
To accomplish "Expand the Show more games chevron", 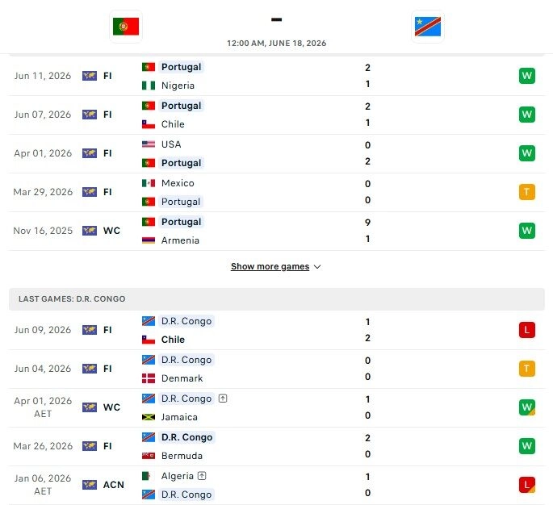I will pyautogui.click(x=317, y=267).
